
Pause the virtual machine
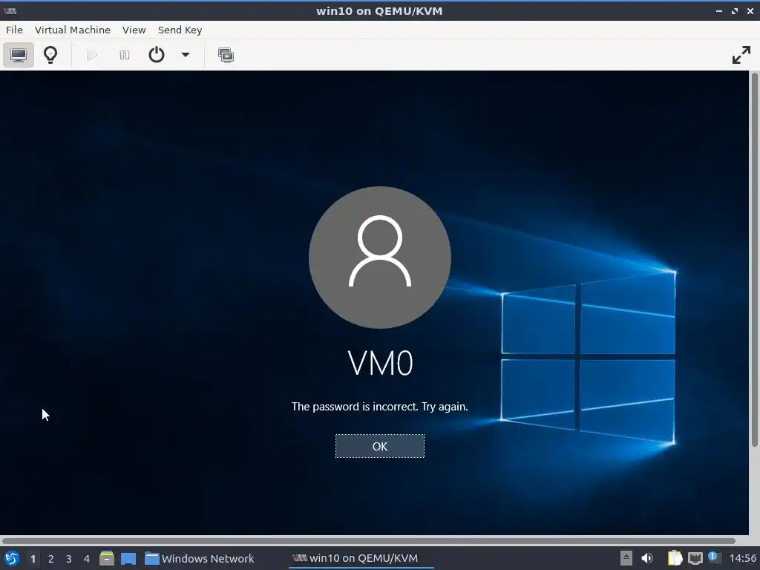point(125,55)
